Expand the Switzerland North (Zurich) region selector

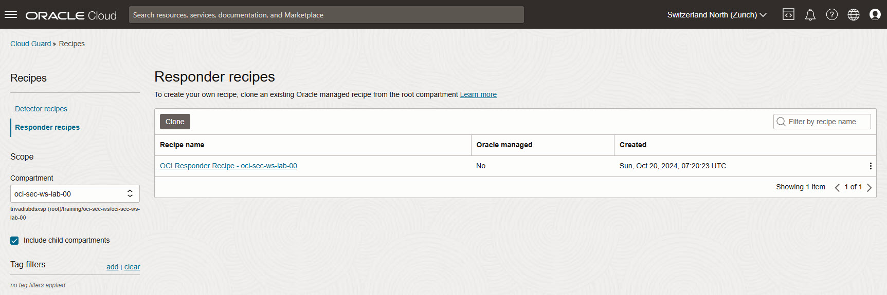tap(717, 15)
